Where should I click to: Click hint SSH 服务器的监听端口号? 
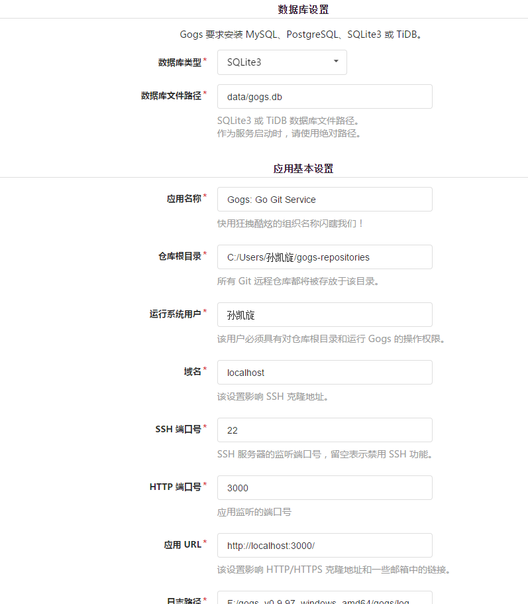pyautogui.click(x=325, y=455)
